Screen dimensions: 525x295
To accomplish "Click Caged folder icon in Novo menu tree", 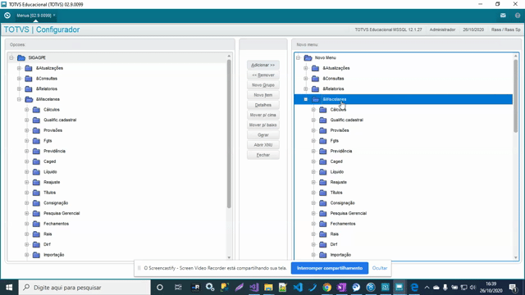I will tap(322, 161).
